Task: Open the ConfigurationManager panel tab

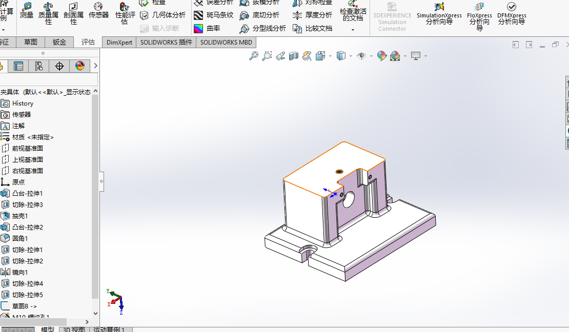Action: (x=38, y=66)
